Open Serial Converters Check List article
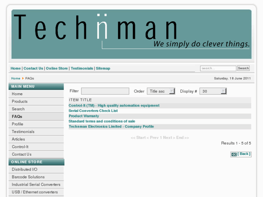 [x=93, y=111]
